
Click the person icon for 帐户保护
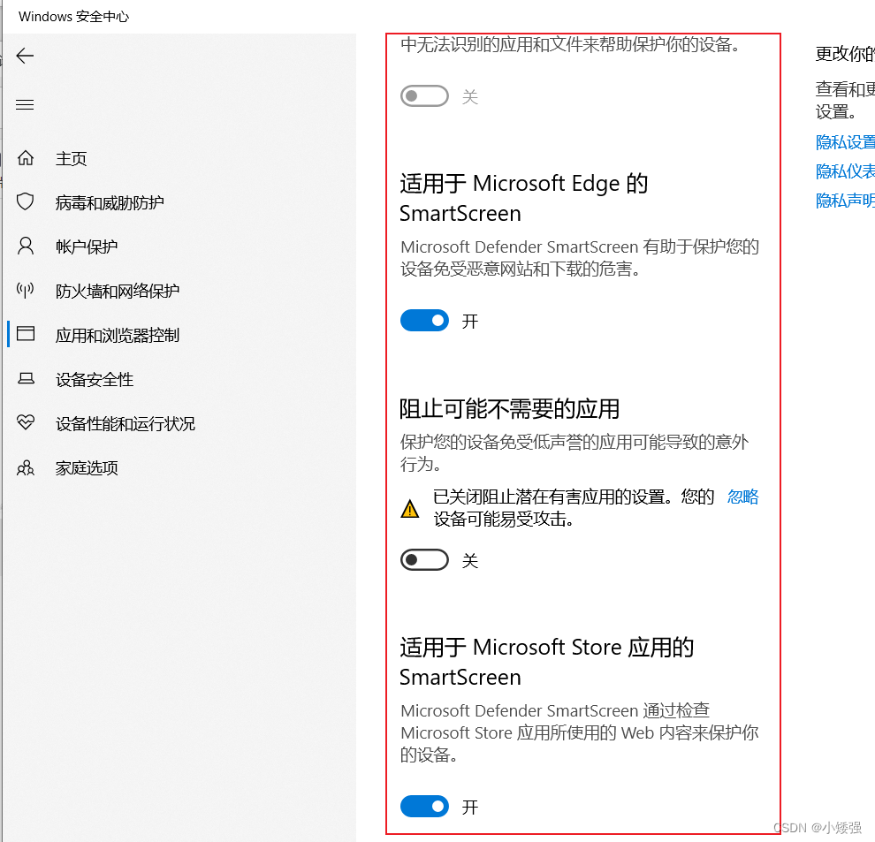click(26, 247)
